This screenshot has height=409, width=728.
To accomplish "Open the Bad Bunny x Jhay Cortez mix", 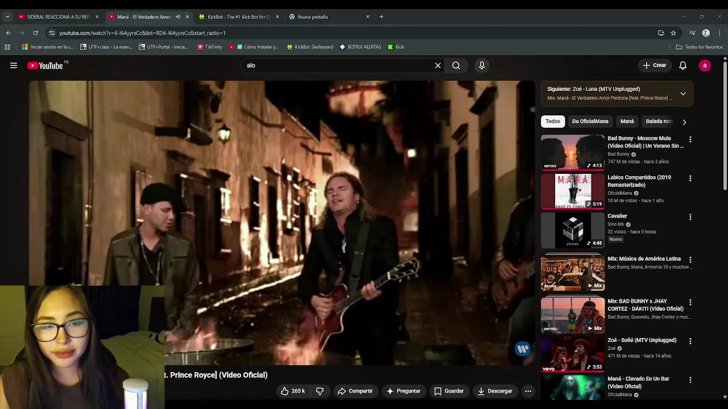I will coord(645,305).
